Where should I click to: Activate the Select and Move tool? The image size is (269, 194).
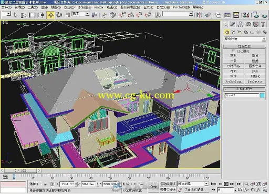pyautogui.click(x=50, y=15)
